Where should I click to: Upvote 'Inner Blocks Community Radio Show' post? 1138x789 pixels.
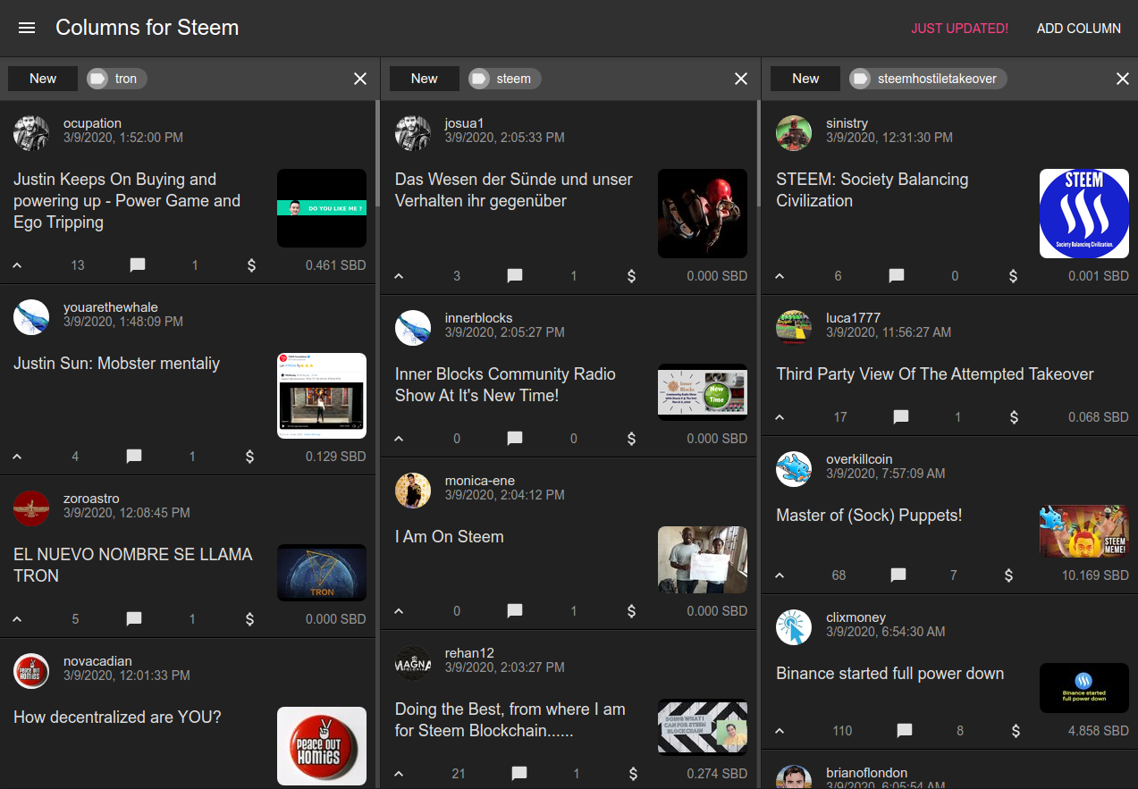click(x=399, y=438)
